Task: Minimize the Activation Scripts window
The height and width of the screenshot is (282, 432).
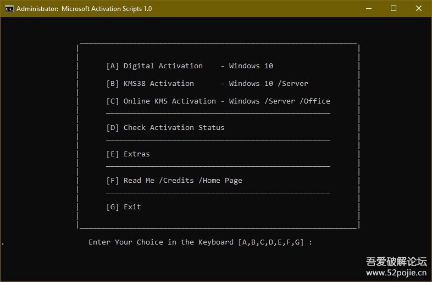Action: pos(368,9)
